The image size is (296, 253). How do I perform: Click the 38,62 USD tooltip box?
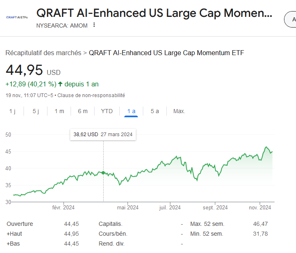tap(103, 135)
